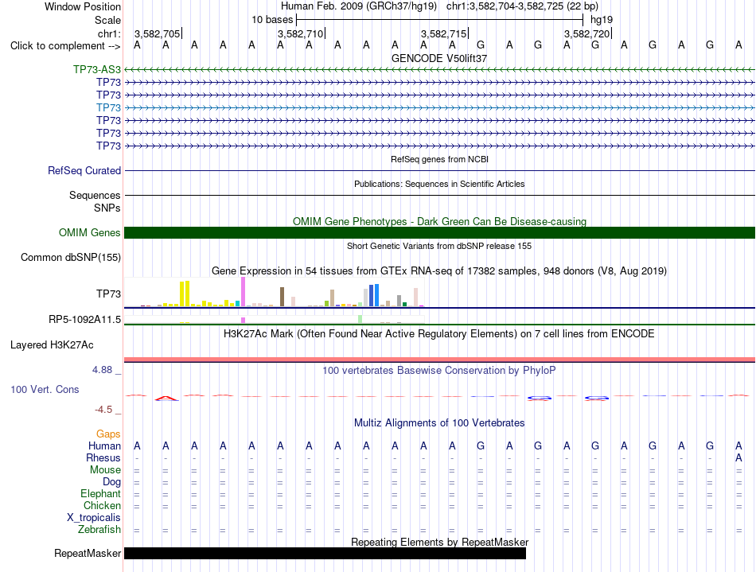Click 'Repeating Elements by RepeatMasker' title
Viewport: 756px width, 572px height.
tap(439, 542)
